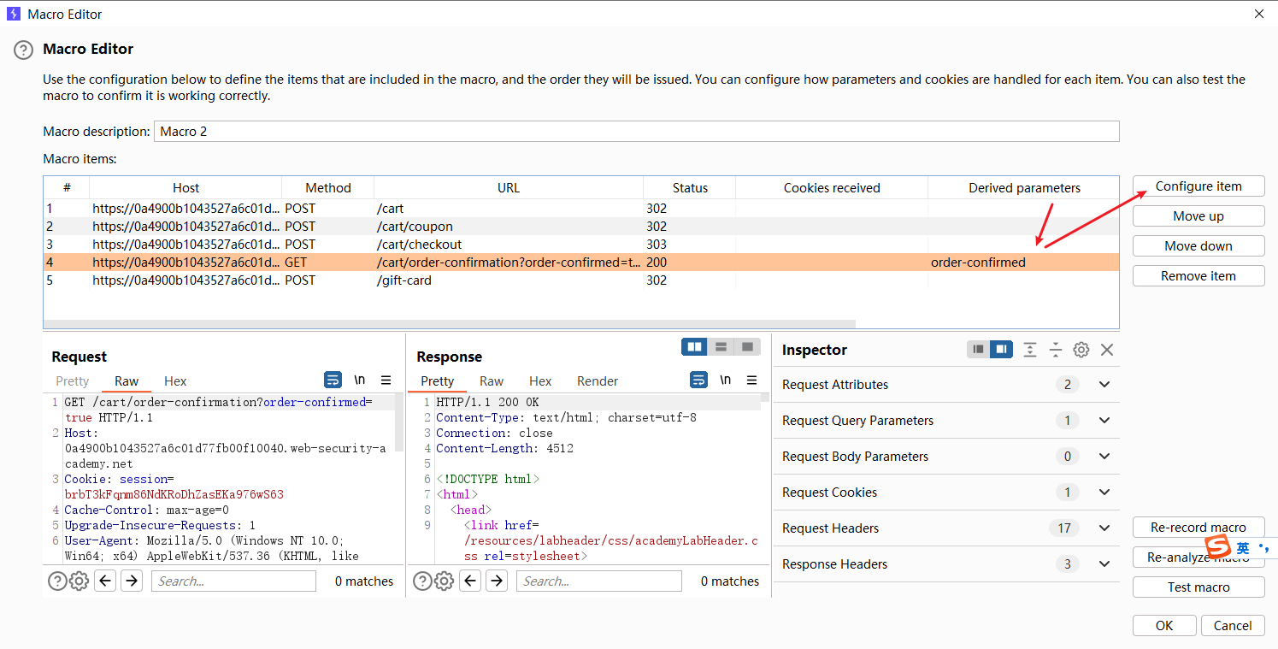Confirm with the OK button
The image size is (1278, 649).
pyautogui.click(x=1164, y=626)
